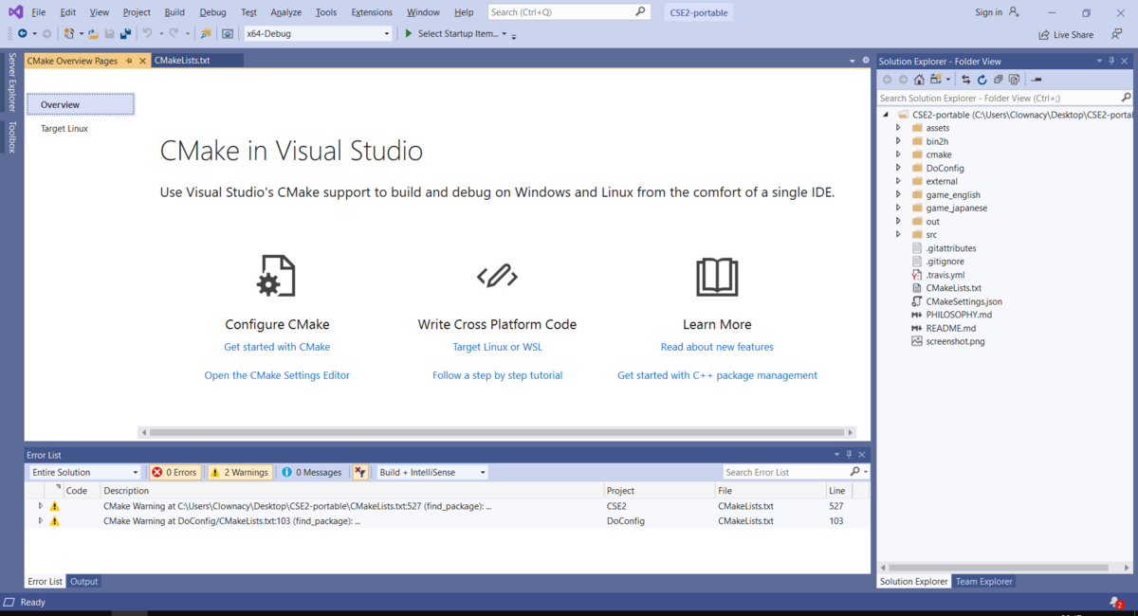Click Open the CMake Settings Editor link
The height and width of the screenshot is (616, 1138).
point(277,375)
